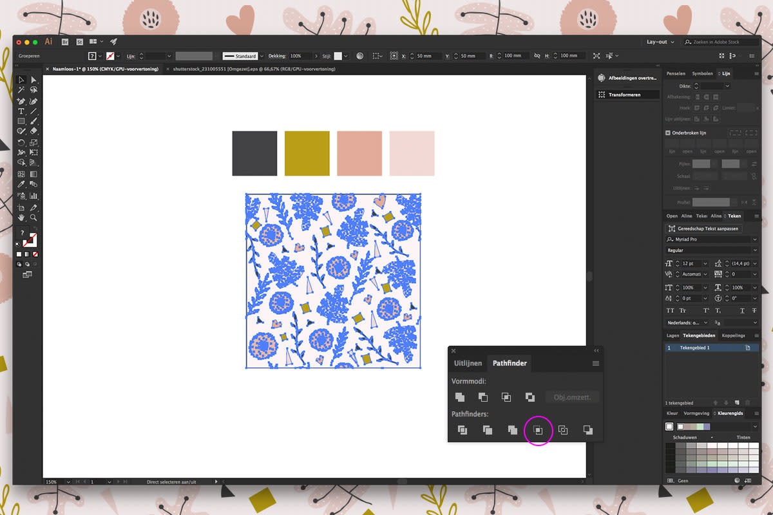Choose the Rectangle tool
773x515 pixels.
21,120
